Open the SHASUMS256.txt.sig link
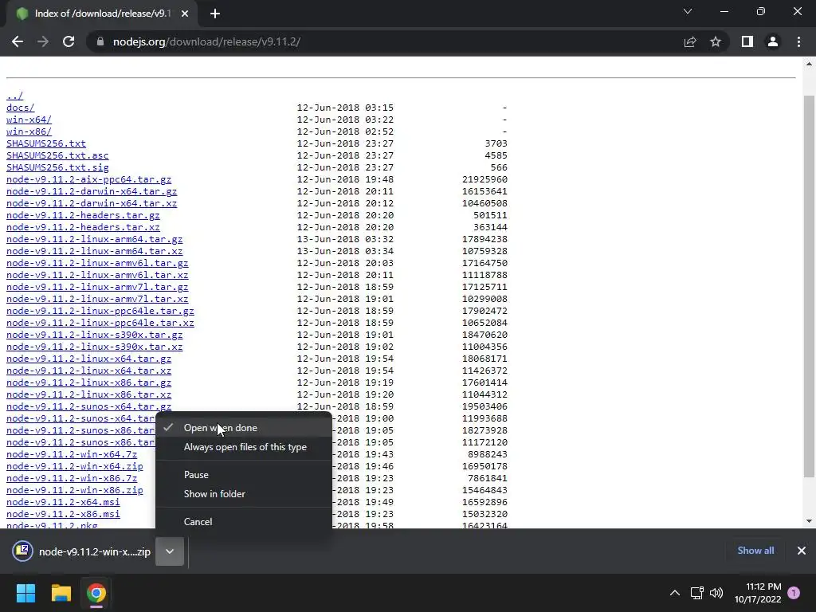This screenshot has height=612, width=816. click(x=57, y=167)
